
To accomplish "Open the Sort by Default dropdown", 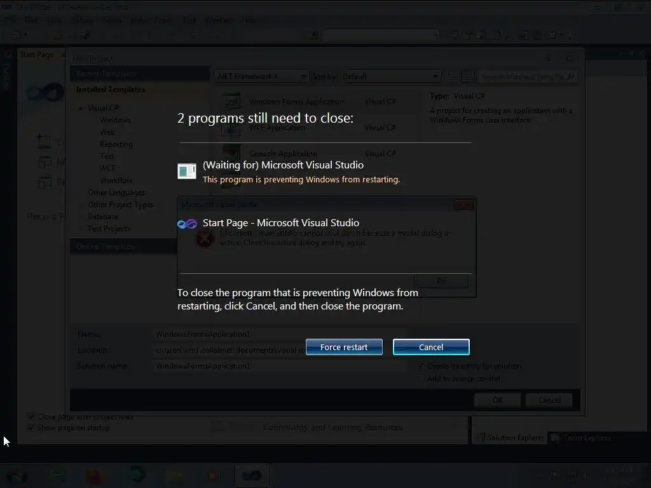I will (390, 76).
